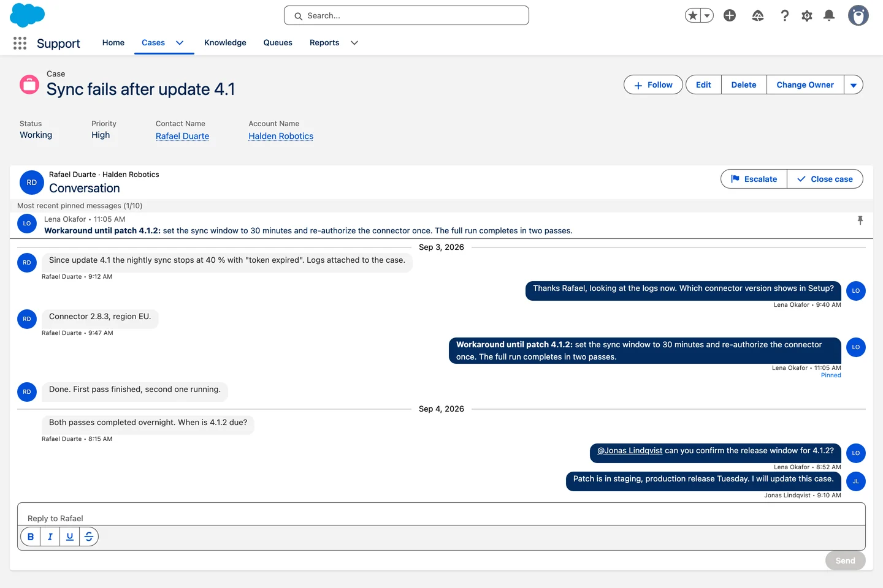Click the Global Actions plus icon
Image resolution: width=883 pixels, height=588 pixels.
click(730, 15)
